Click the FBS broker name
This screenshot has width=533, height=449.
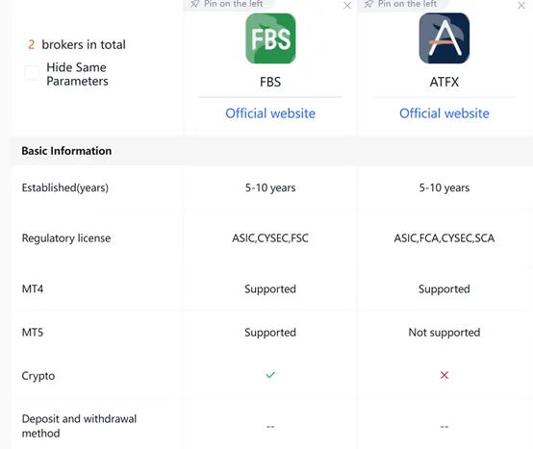270,82
